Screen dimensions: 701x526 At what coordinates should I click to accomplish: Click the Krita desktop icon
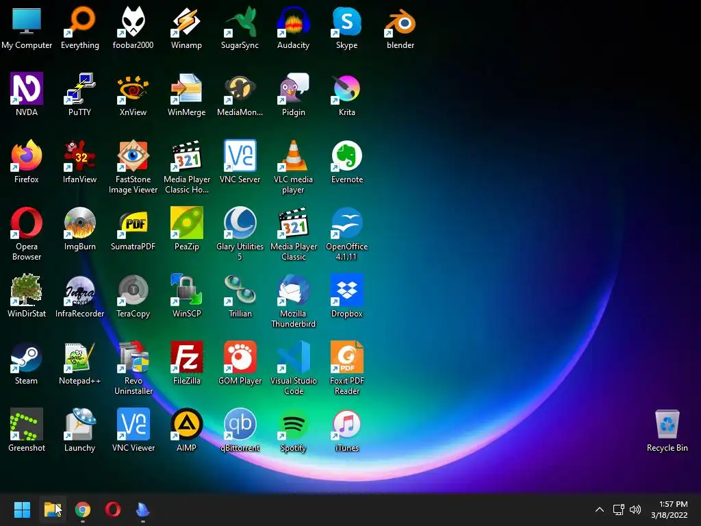point(347,88)
